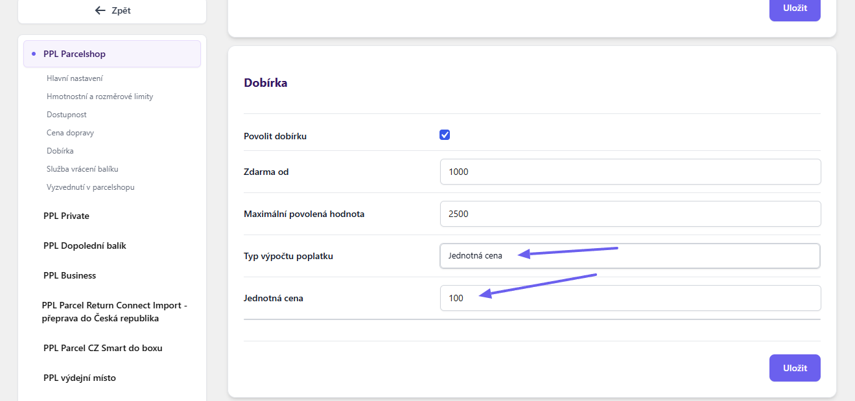Open Hmotnostní a rozměrové limity link
Viewport: 855px width, 401px height.
100,97
